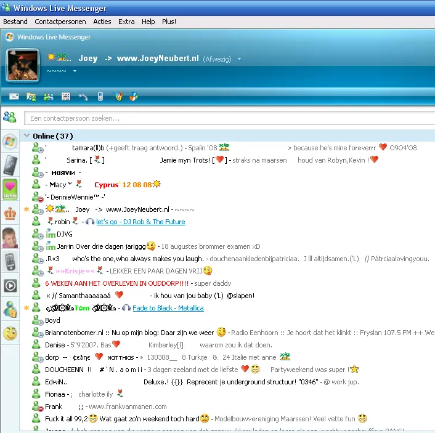
Task: Select contact Fuck it all 99,2
Action: click(227, 419)
